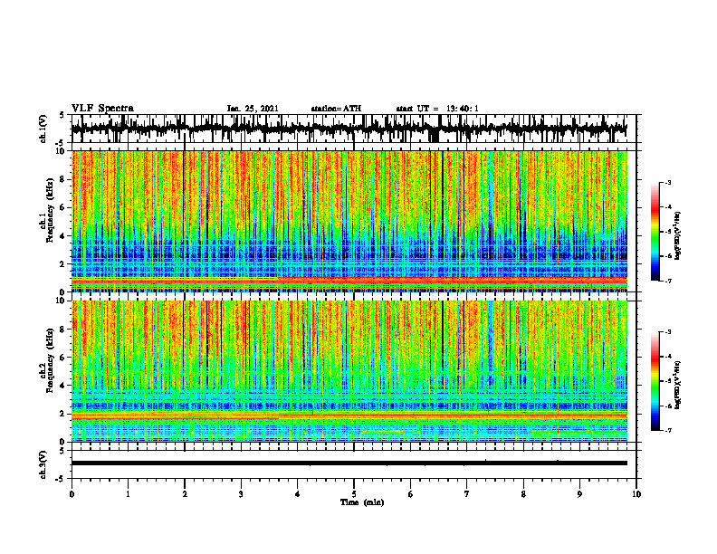Click the log(PSD) label beside ch.2 colorbar
Image resolution: width=717 pixels, height=554 pixels.
coord(678,384)
